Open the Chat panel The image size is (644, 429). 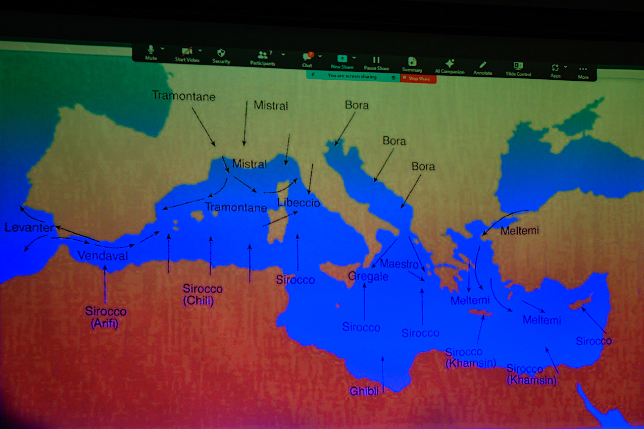coord(307,59)
